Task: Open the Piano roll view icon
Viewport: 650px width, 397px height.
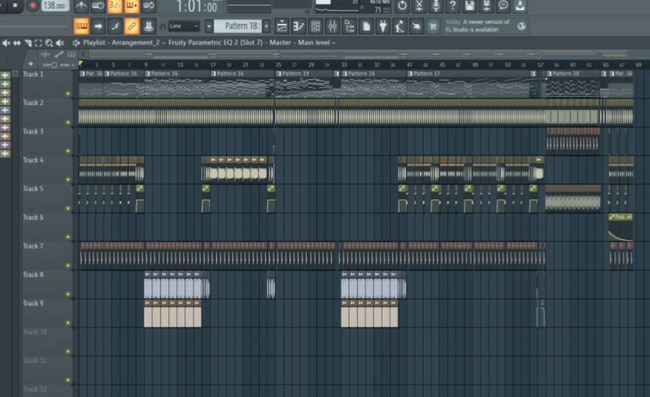Action: coord(299,26)
